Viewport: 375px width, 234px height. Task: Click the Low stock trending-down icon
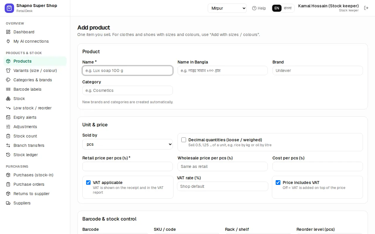[8, 108]
